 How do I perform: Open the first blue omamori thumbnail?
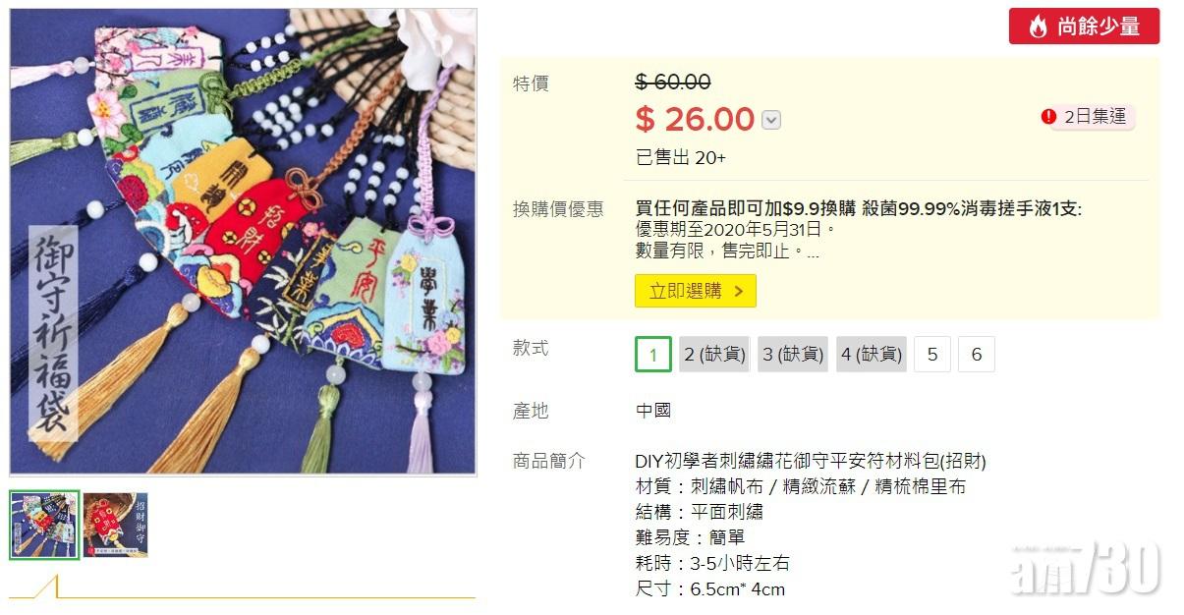(44, 526)
